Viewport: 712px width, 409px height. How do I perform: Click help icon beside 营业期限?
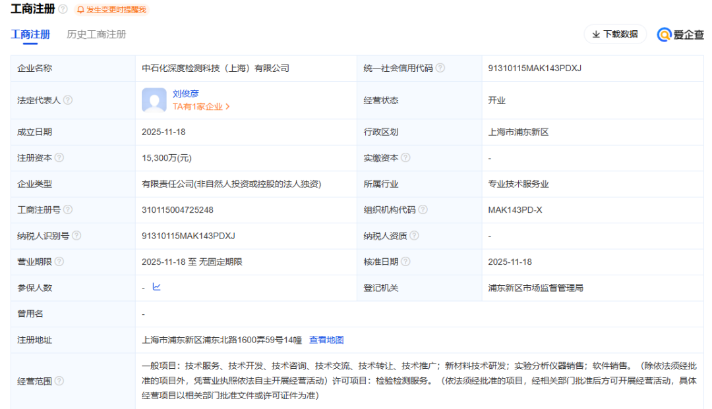click(59, 261)
